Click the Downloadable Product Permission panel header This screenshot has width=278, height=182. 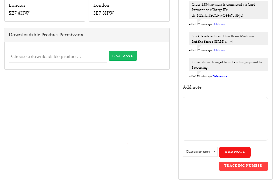click(87, 35)
